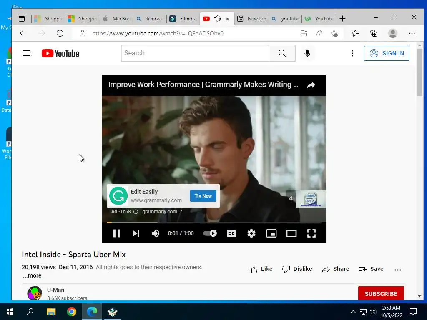This screenshot has height=320, width=427.
Task: Open the notification center
Action: (x=413, y=312)
